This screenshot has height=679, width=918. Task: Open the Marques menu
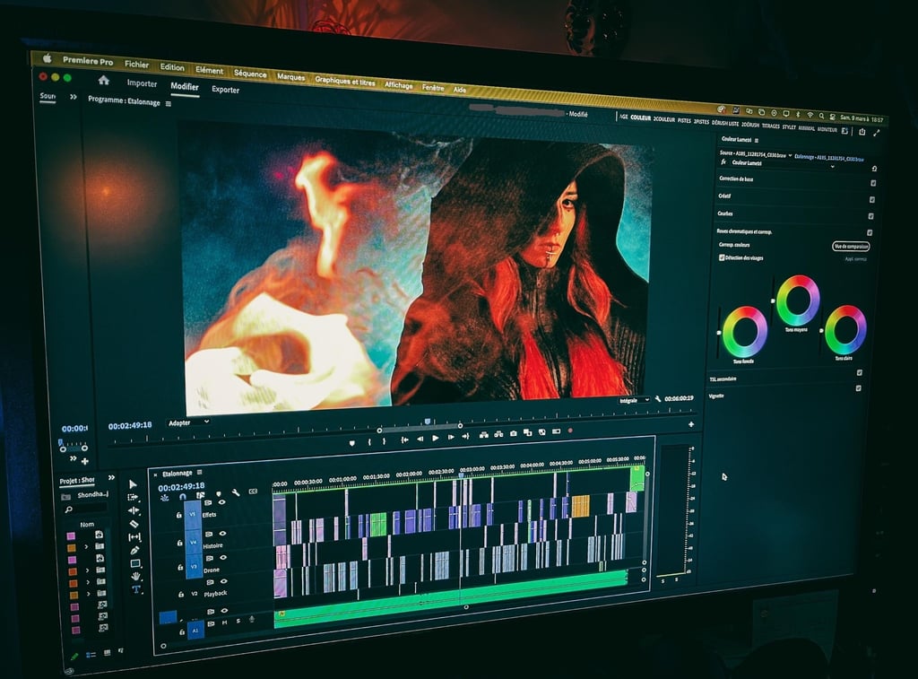[x=291, y=77]
